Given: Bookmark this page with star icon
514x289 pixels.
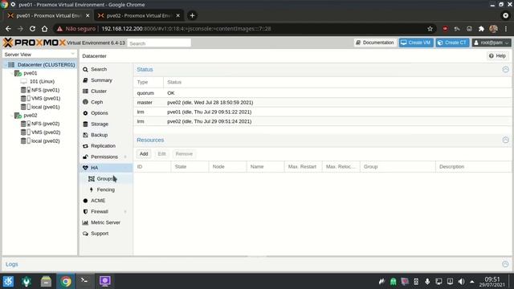Looking at the screenshot, I should (x=430, y=29).
